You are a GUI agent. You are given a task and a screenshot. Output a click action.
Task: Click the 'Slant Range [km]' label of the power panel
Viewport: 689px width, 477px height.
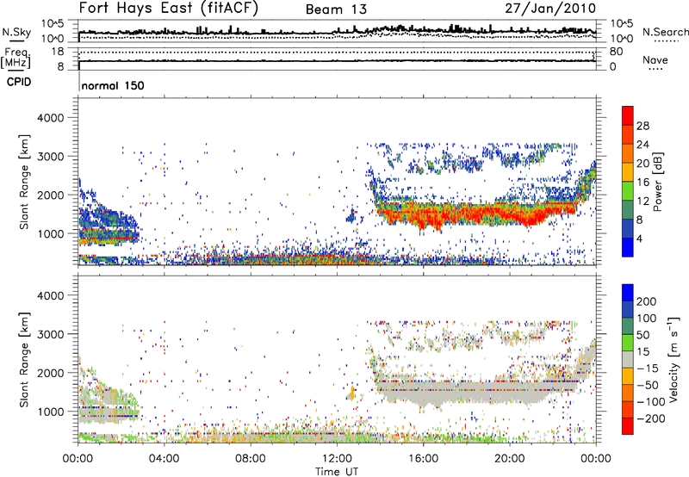[25, 182]
